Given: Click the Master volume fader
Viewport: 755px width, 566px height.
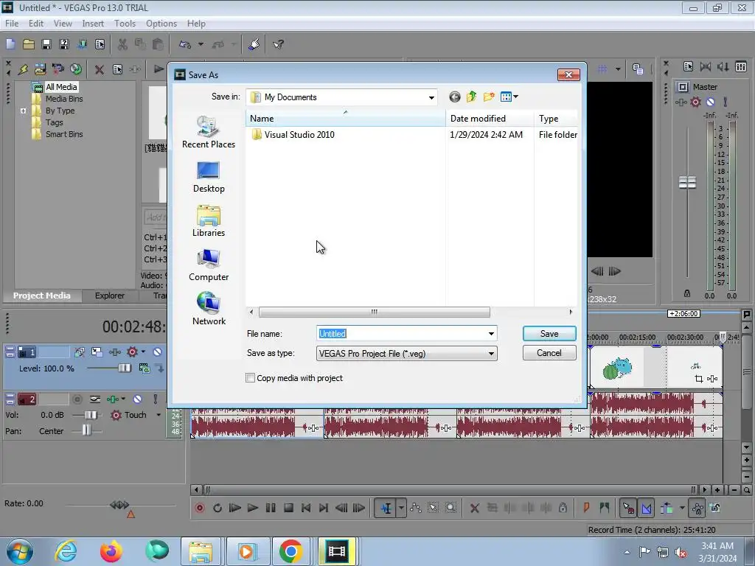Looking at the screenshot, I should (x=687, y=183).
